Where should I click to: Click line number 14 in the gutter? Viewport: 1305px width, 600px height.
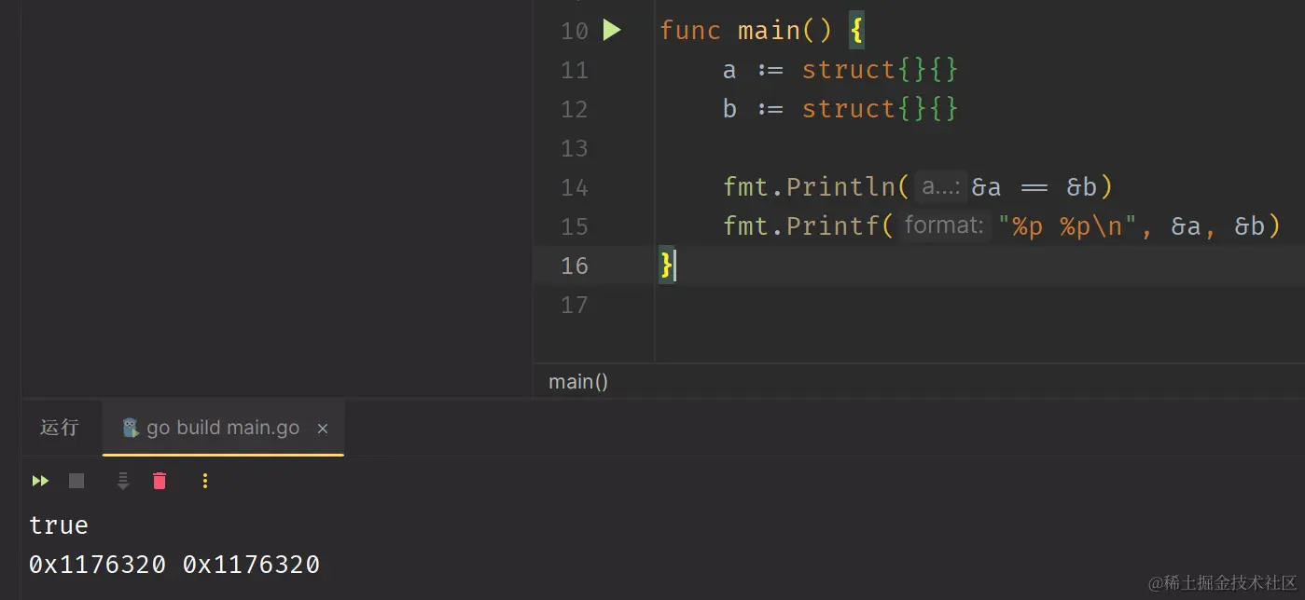point(575,186)
